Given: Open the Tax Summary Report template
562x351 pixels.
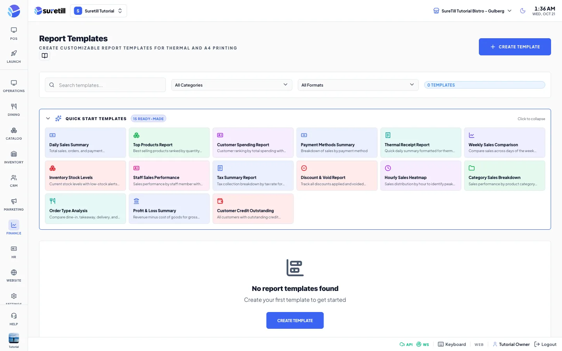Looking at the screenshot, I should click(x=253, y=176).
